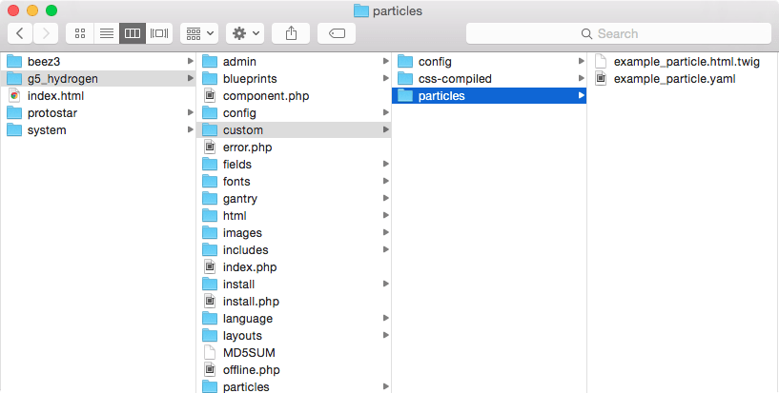
Task: Expand the layouts folder arrow
Action: 385,335
